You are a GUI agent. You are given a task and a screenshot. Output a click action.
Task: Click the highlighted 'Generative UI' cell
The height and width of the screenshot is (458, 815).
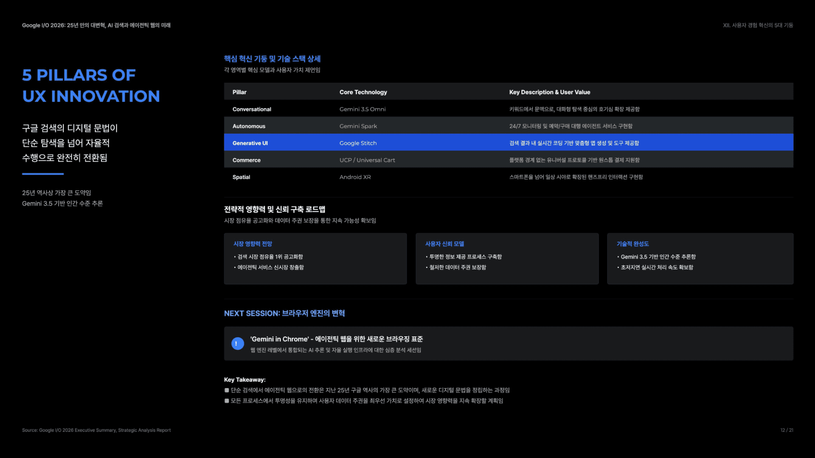(250, 143)
